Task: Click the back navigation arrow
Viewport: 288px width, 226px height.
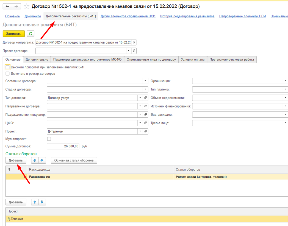Action: tap(7, 6)
